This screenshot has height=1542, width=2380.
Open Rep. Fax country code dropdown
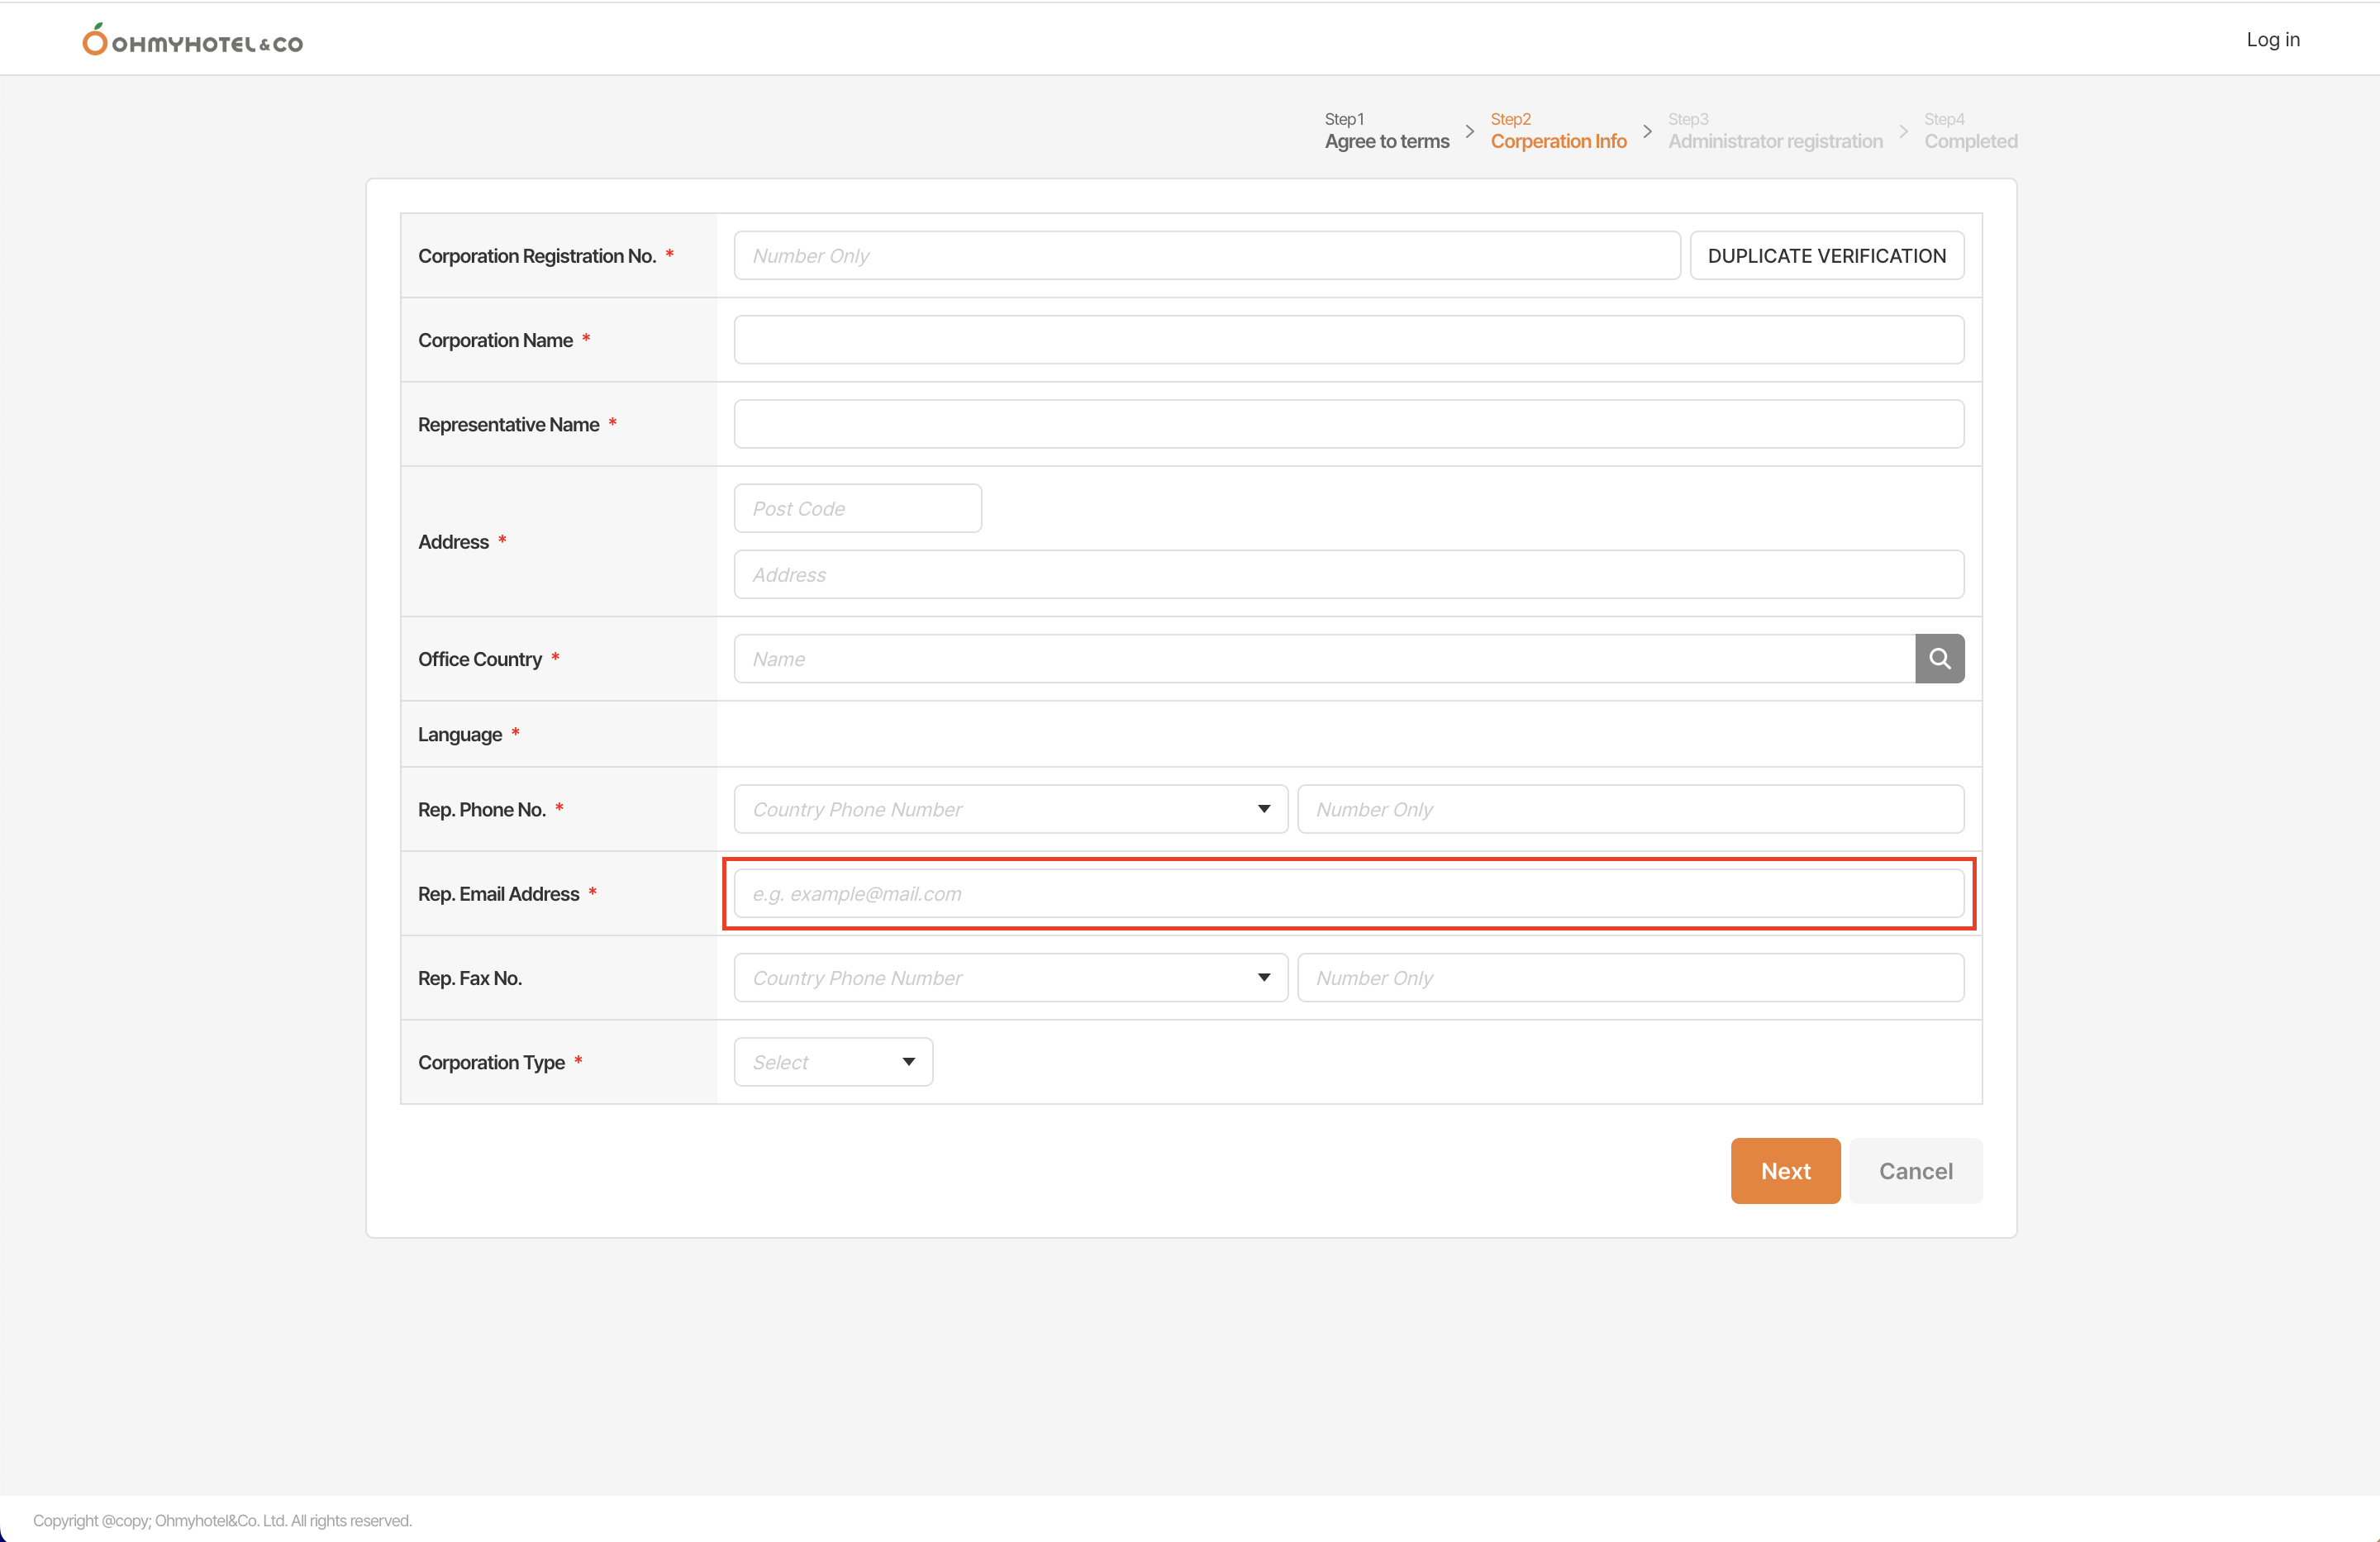click(1010, 977)
